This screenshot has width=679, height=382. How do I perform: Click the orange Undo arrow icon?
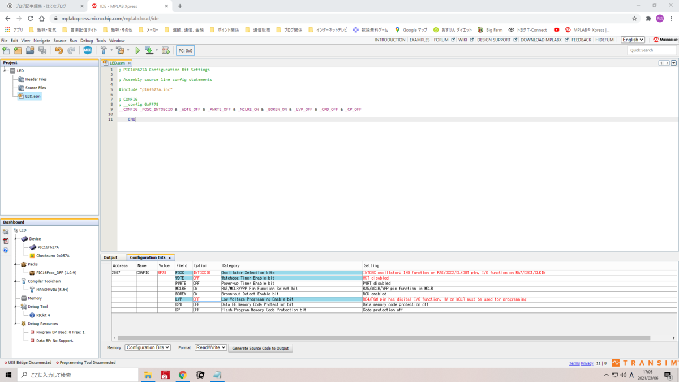coord(59,50)
